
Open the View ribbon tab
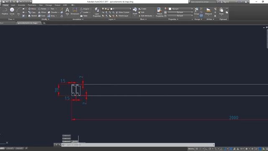[41, 5]
